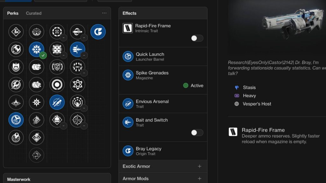Click the "Intrinsic Trait" subtitle text
Viewport: 326px width, 183px height.
coord(146,31)
